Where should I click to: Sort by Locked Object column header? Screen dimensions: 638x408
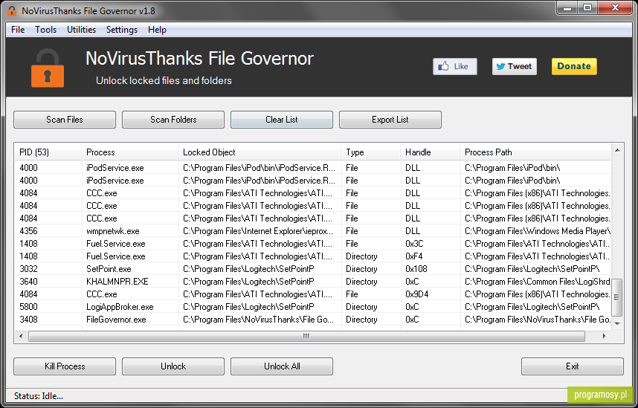point(260,152)
